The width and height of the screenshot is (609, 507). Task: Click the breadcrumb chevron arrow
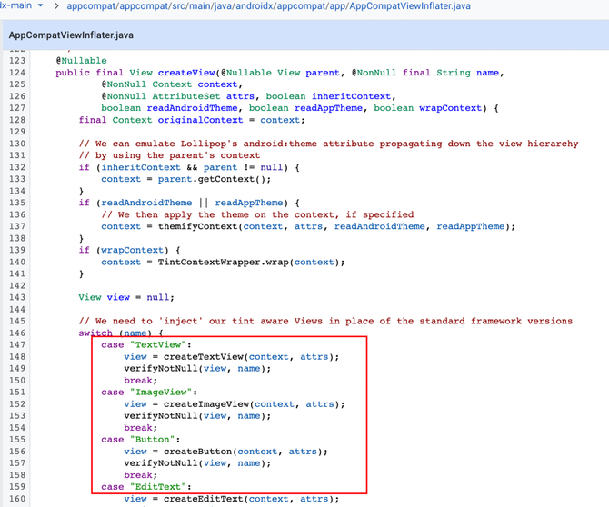click(58, 6)
